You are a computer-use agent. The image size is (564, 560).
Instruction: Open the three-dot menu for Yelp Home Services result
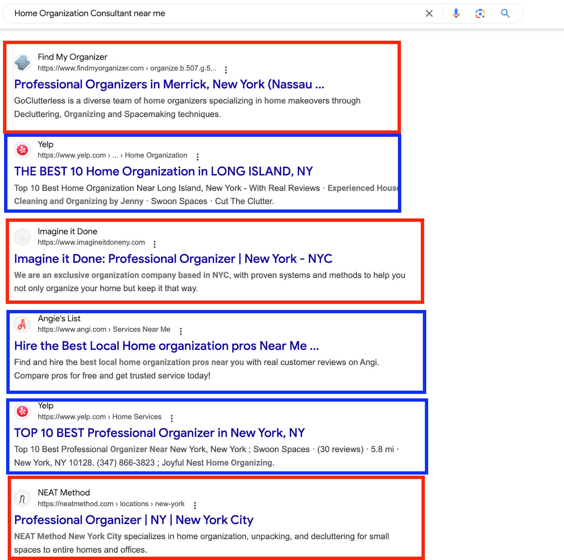pyautogui.click(x=172, y=418)
